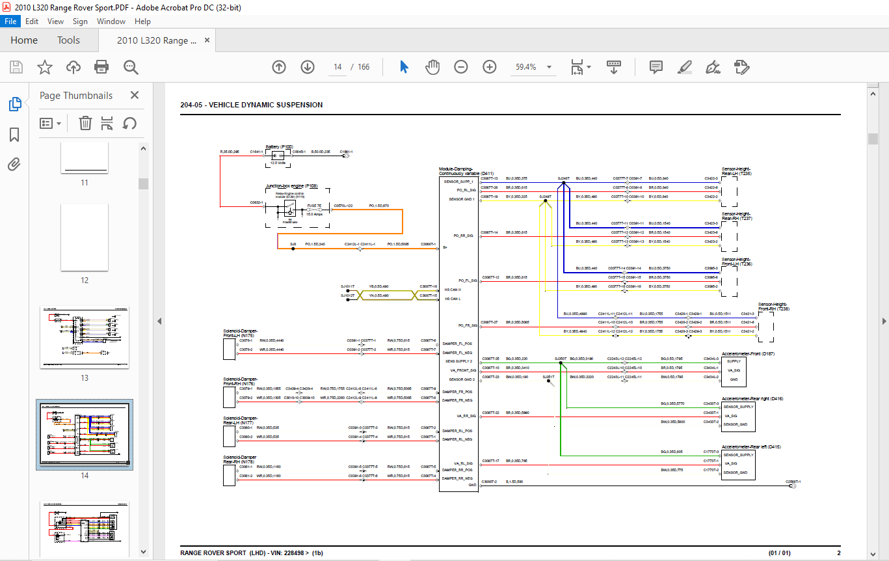
Task: Select page 12 thumbnail
Action: (x=85, y=238)
